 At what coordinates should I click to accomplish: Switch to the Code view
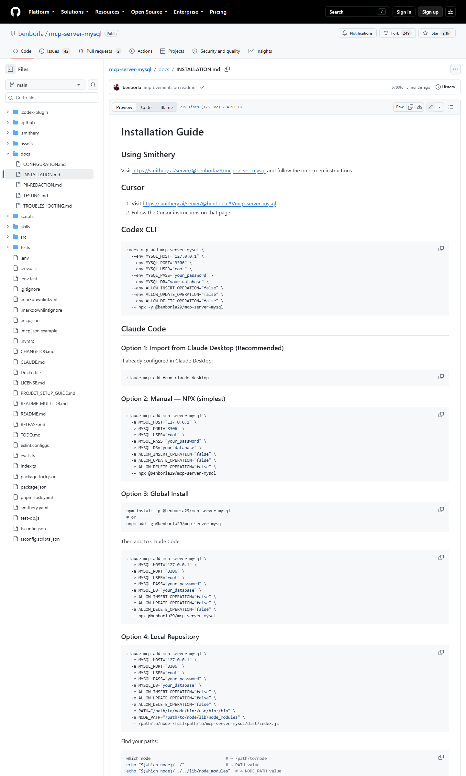146,107
